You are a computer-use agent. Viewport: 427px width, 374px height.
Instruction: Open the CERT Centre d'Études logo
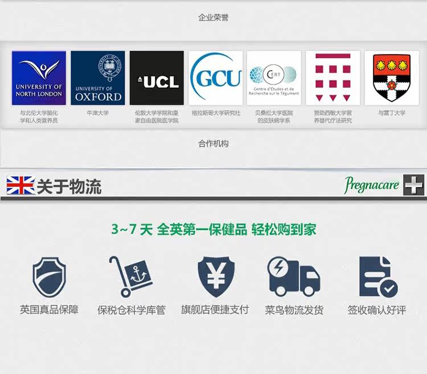tap(274, 78)
